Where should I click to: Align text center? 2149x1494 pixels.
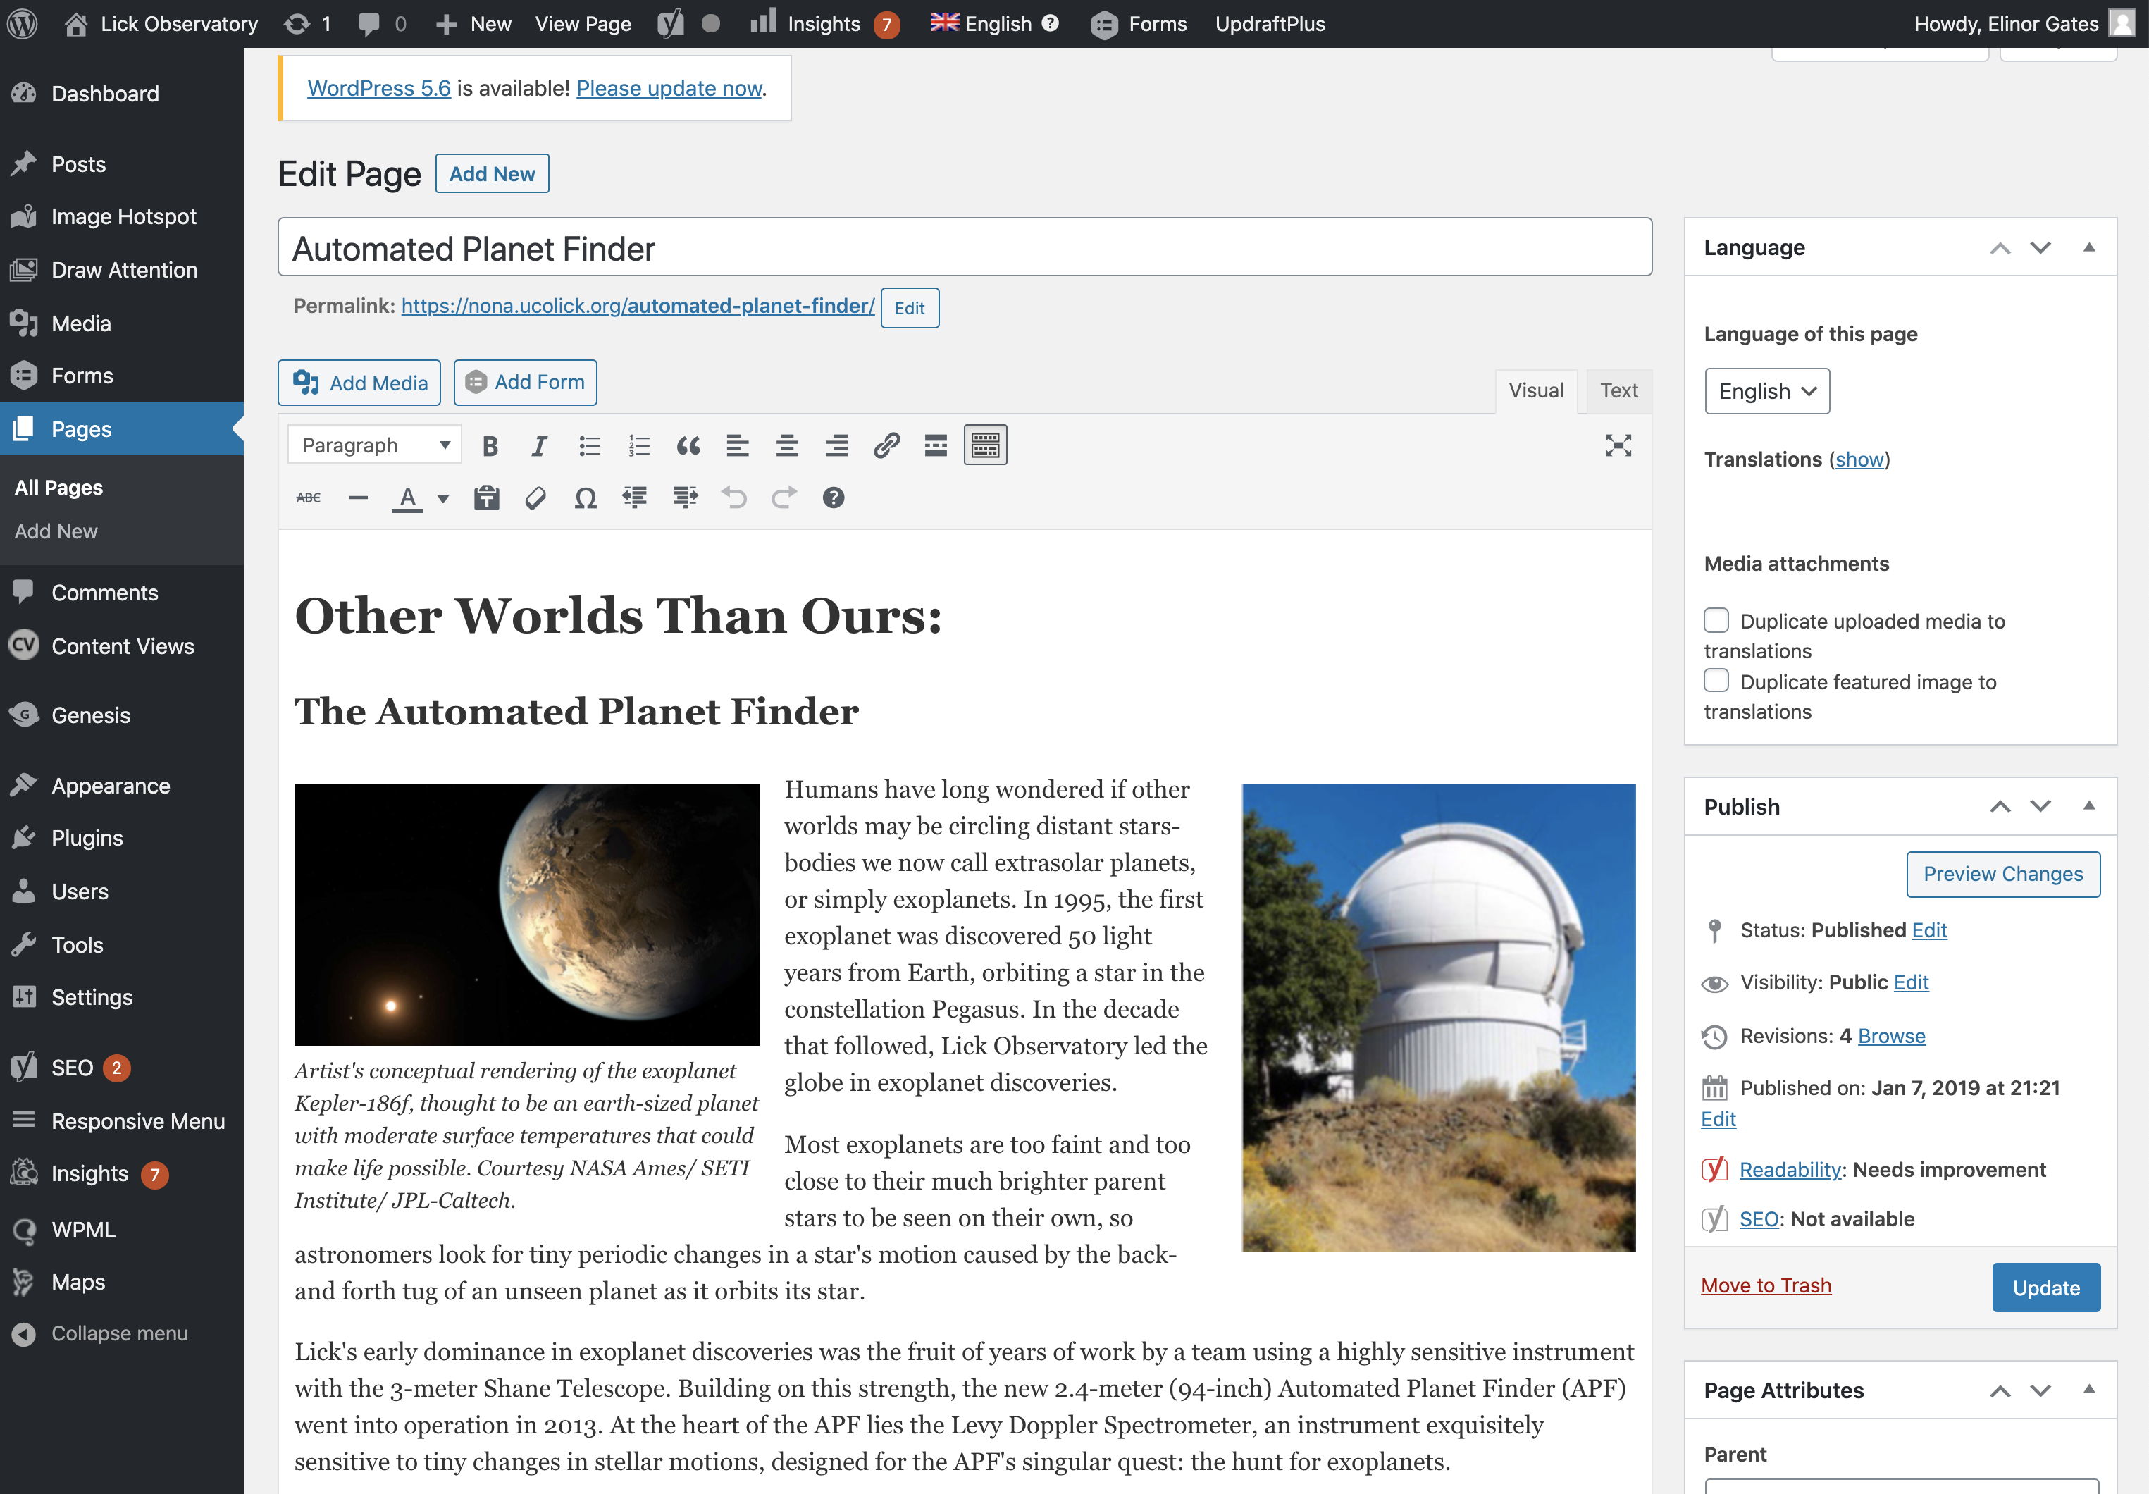(787, 445)
